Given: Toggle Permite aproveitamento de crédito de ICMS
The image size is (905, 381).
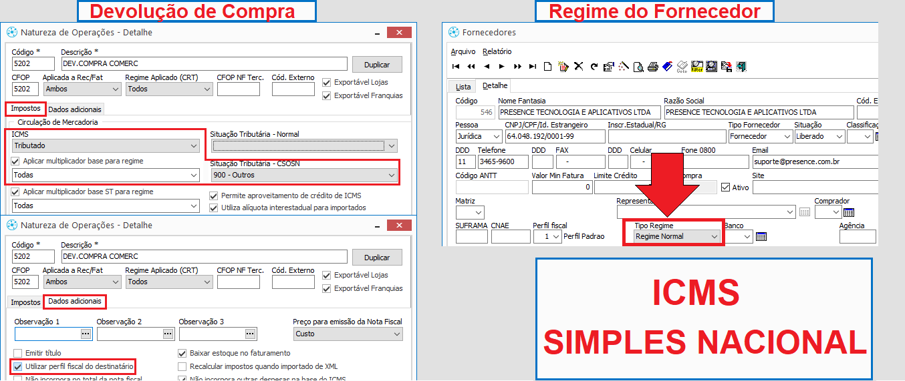Looking at the screenshot, I should click(214, 196).
